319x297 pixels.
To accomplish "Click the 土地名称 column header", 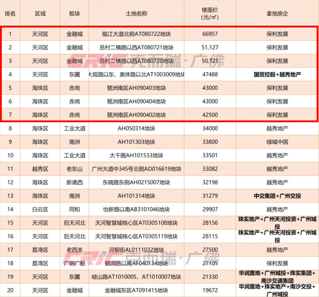I will click(136, 14).
